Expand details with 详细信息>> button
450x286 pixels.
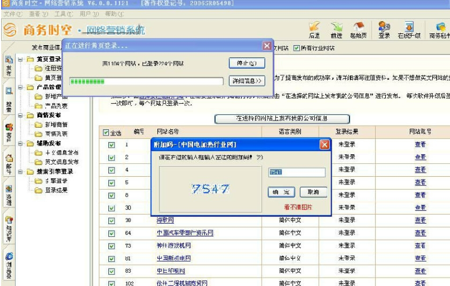point(247,81)
